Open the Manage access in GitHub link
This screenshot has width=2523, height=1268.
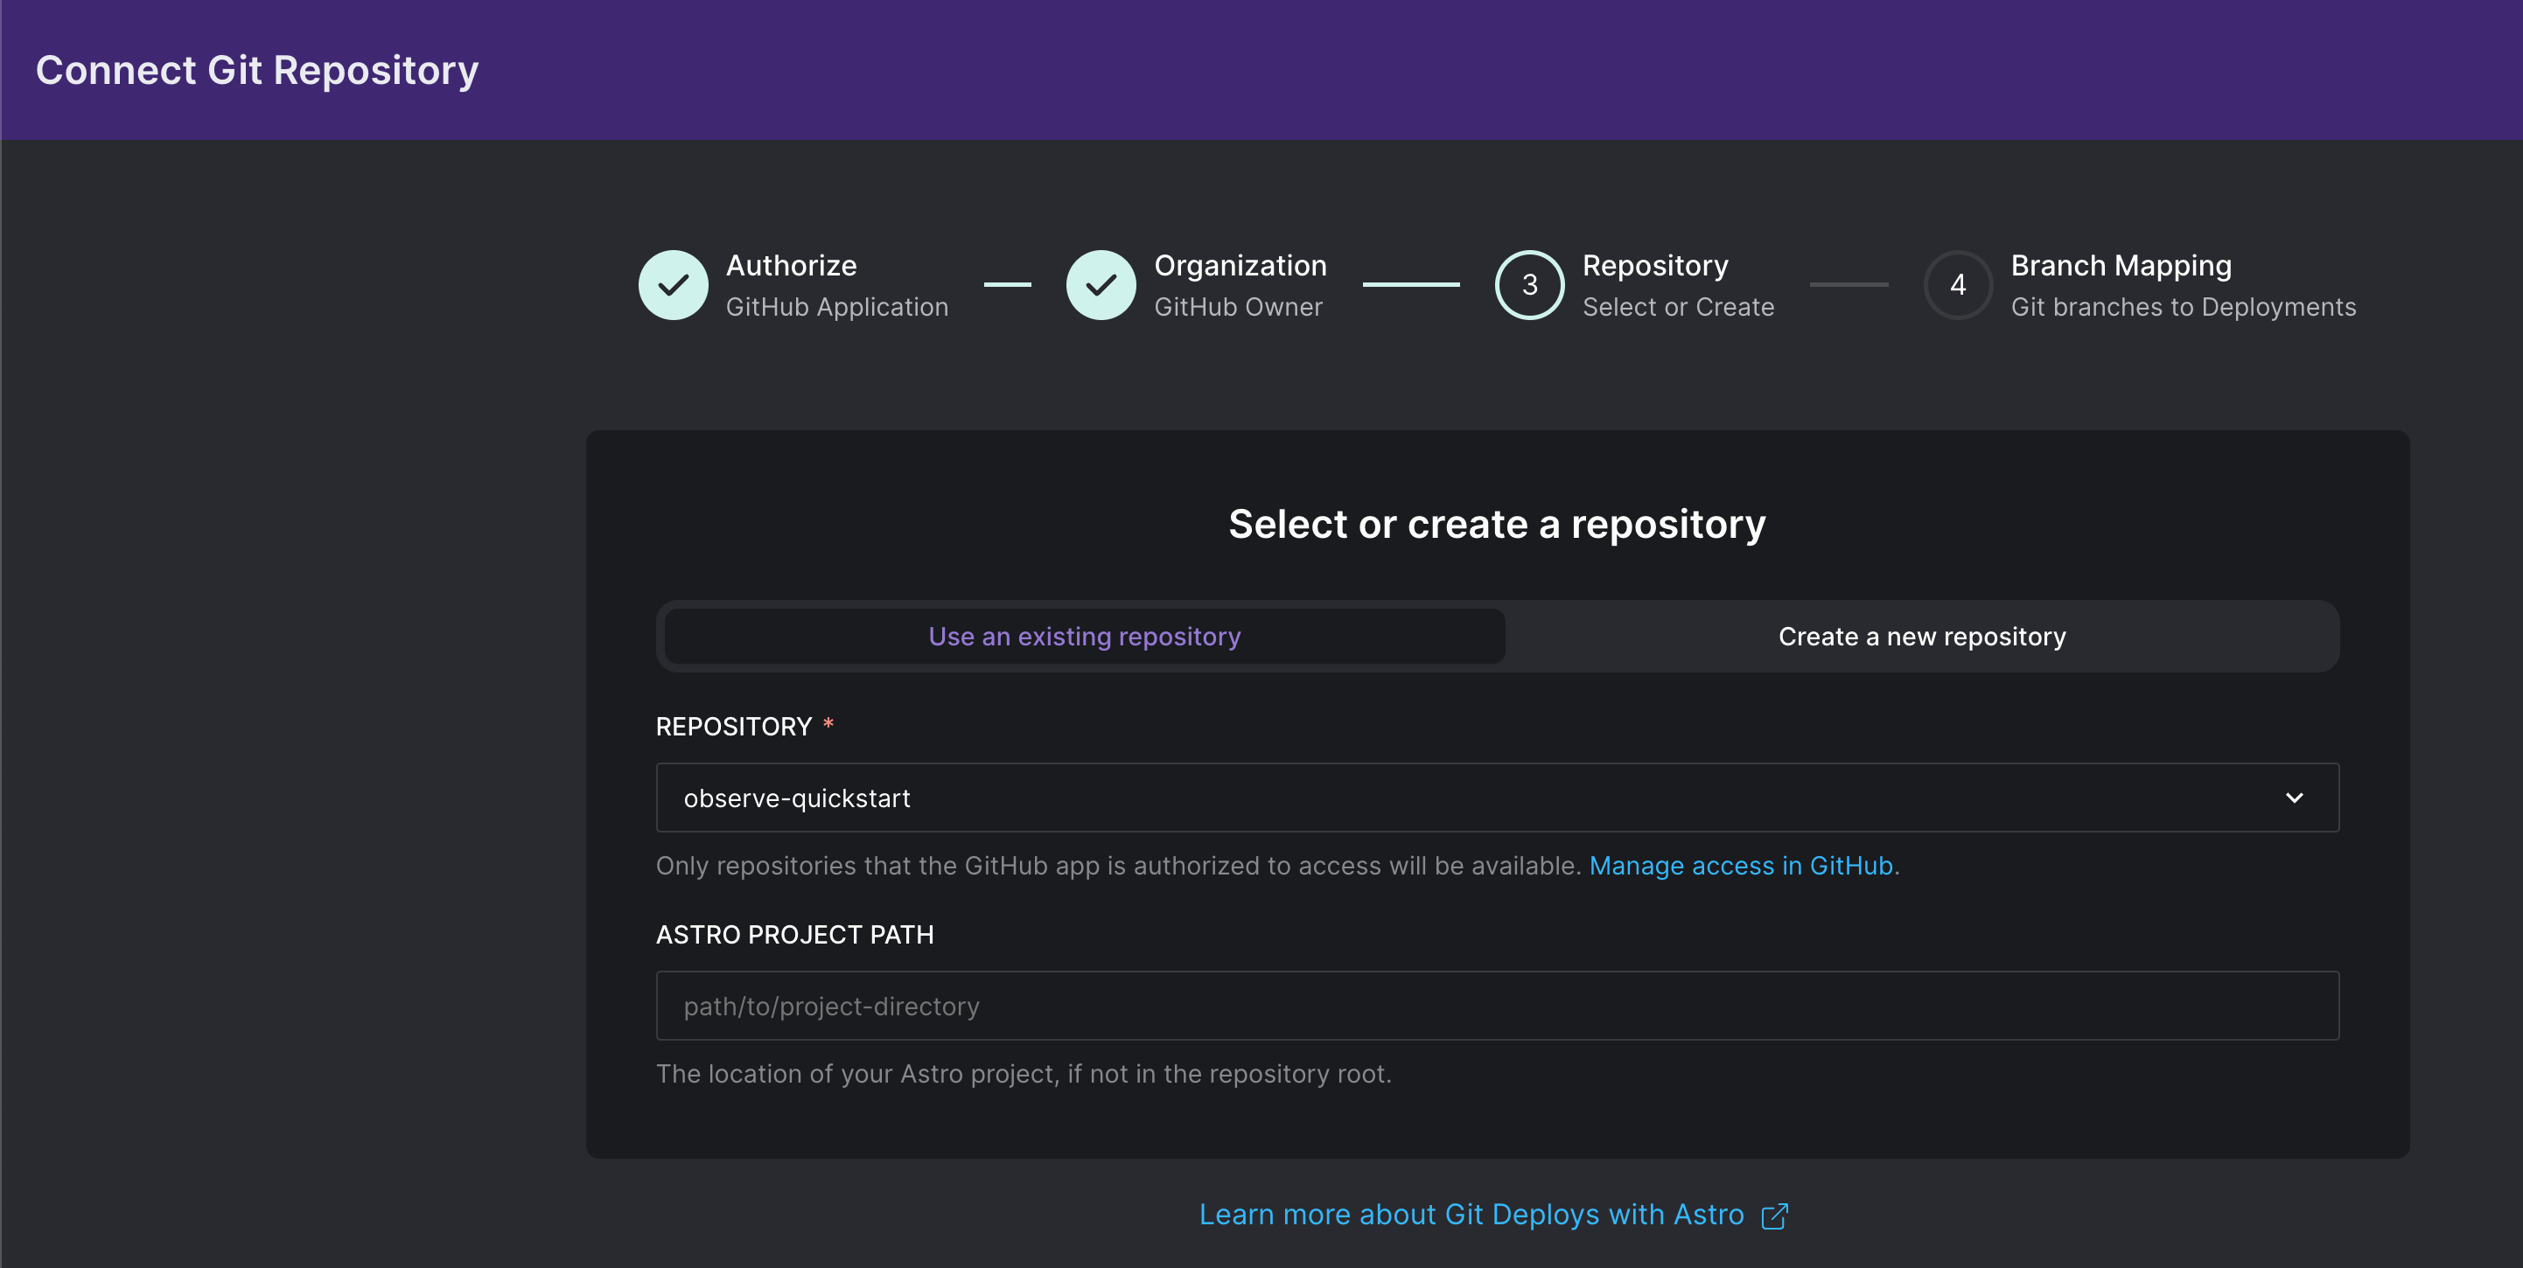[1743, 866]
